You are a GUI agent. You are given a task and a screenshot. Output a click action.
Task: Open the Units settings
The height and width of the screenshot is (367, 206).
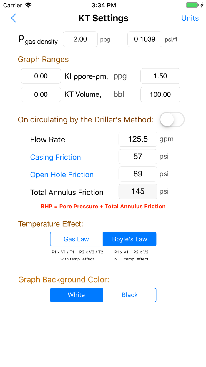click(x=190, y=18)
